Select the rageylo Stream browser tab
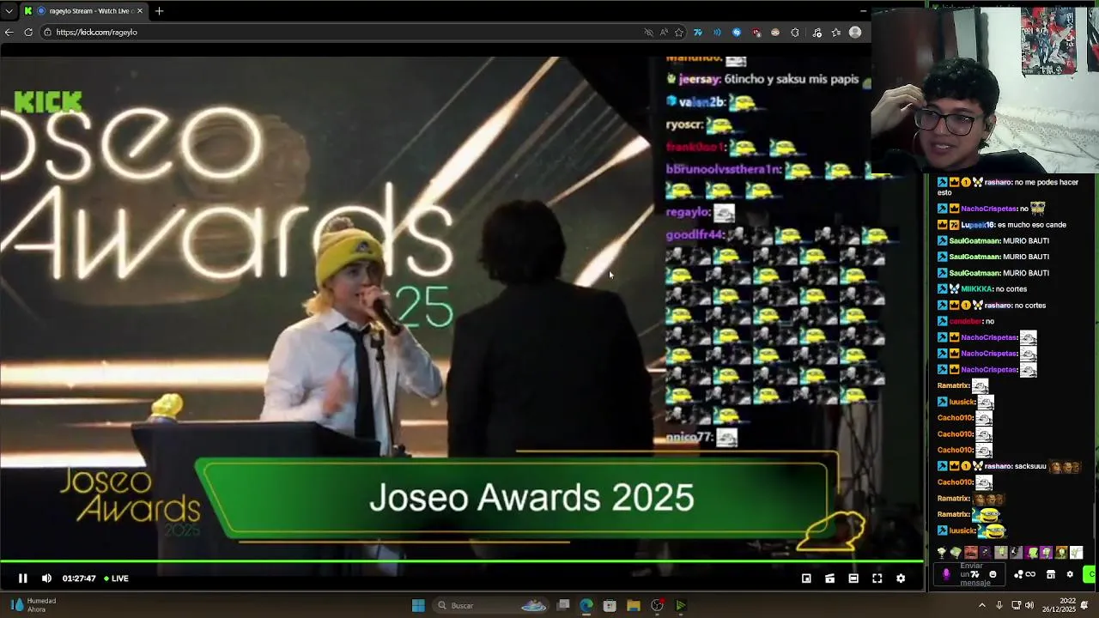Viewport: 1099px width, 618px height. point(83,11)
